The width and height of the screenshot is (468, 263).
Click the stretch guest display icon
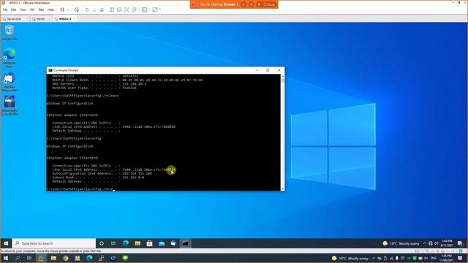pos(155,9)
